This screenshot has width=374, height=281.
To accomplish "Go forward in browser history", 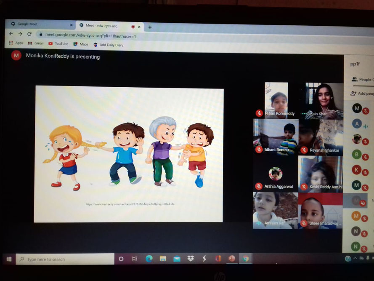I will (20, 34).
